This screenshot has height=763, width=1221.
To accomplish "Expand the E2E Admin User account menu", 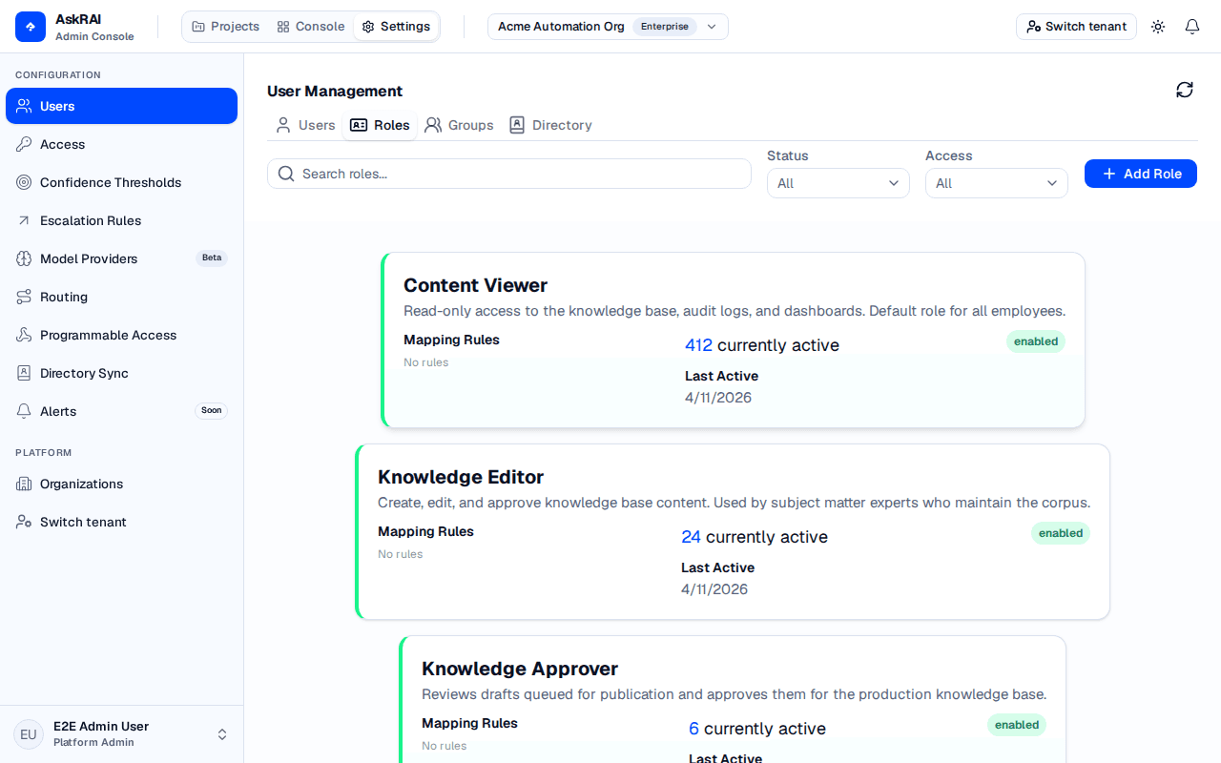I will coord(122,734).
